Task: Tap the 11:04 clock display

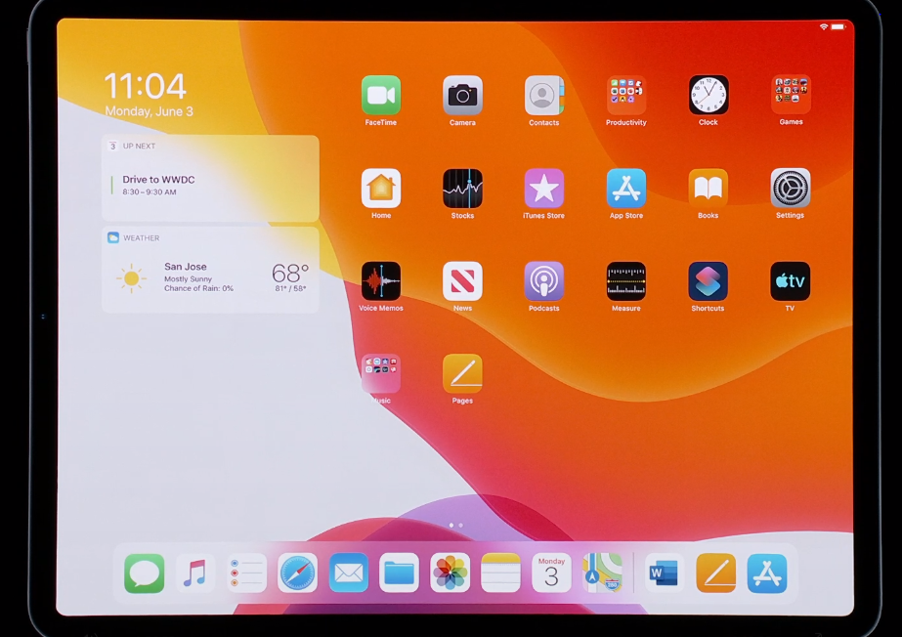Action: pos(145,86)
